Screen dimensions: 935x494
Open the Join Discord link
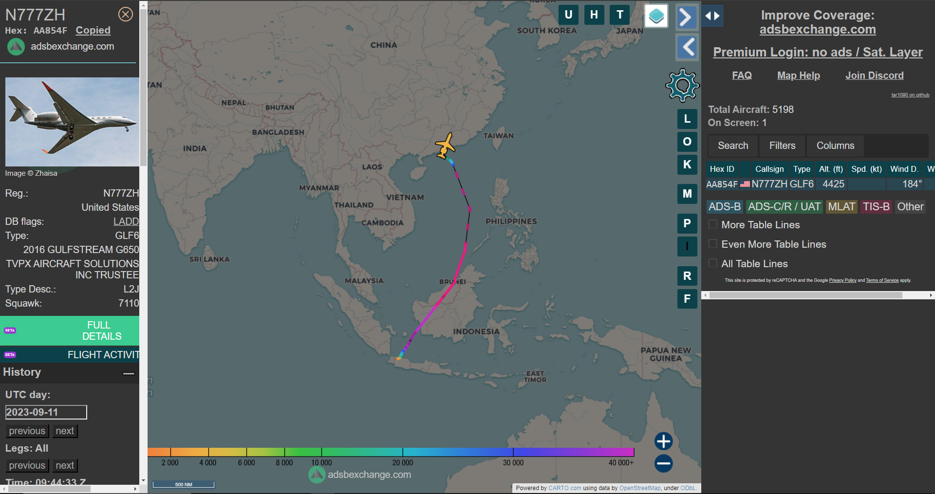tap(875, 75)
